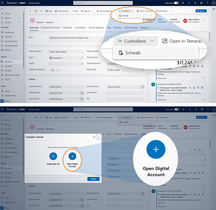Switch to Financial Information tab in upper screenshot
Screen dimensions: 216x210
pyautogui.click(x=50, y=27)
